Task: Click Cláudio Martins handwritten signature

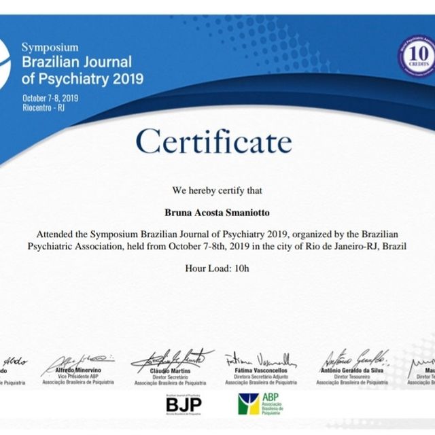Action: (172, 360)
